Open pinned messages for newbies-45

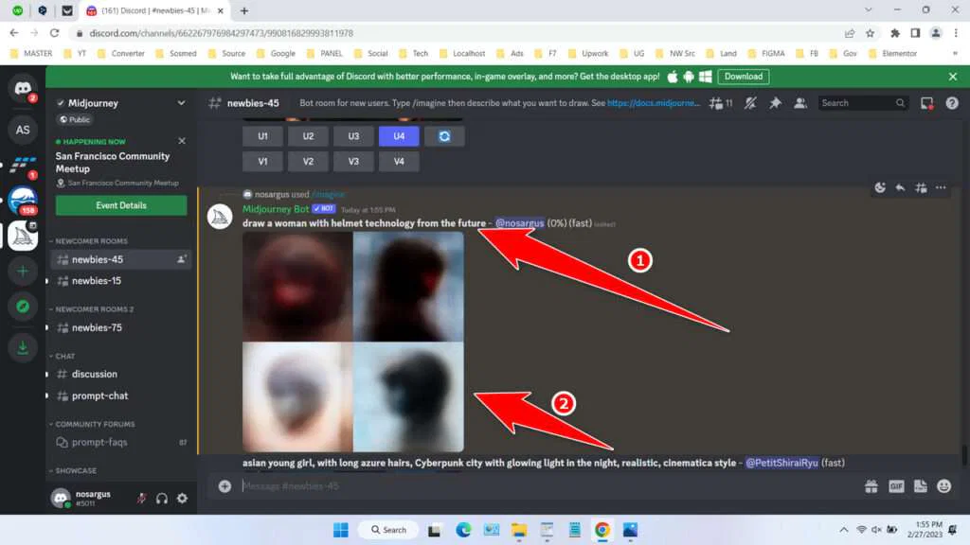(774, 102)
